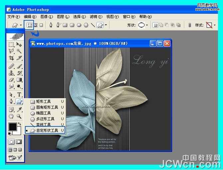
Task: Toggle custom shape option in options bar
Action: click(x=100, y=25)
